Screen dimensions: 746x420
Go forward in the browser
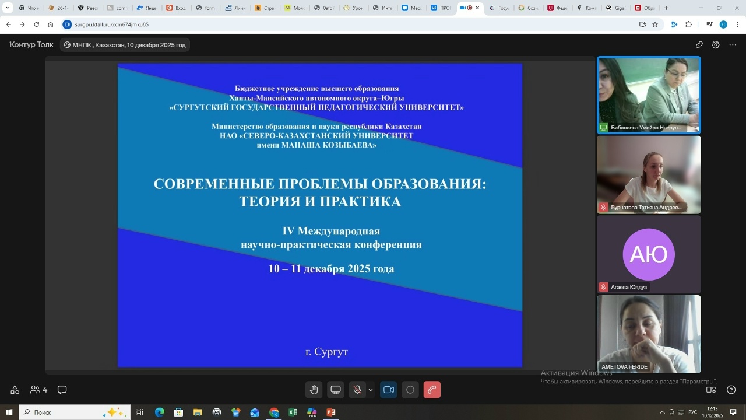coord(22,24)
